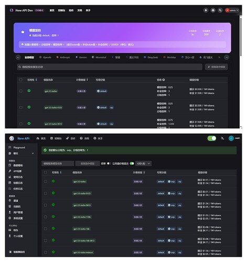The height and width of the screenshot is (262, 247).
Task: Click the notification bell icon in top header
Action: [x=206, y=10]
